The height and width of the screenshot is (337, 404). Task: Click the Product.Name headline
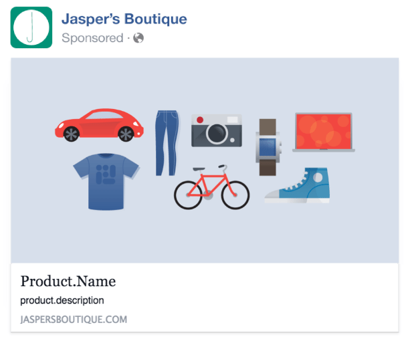tap(68, 281)
